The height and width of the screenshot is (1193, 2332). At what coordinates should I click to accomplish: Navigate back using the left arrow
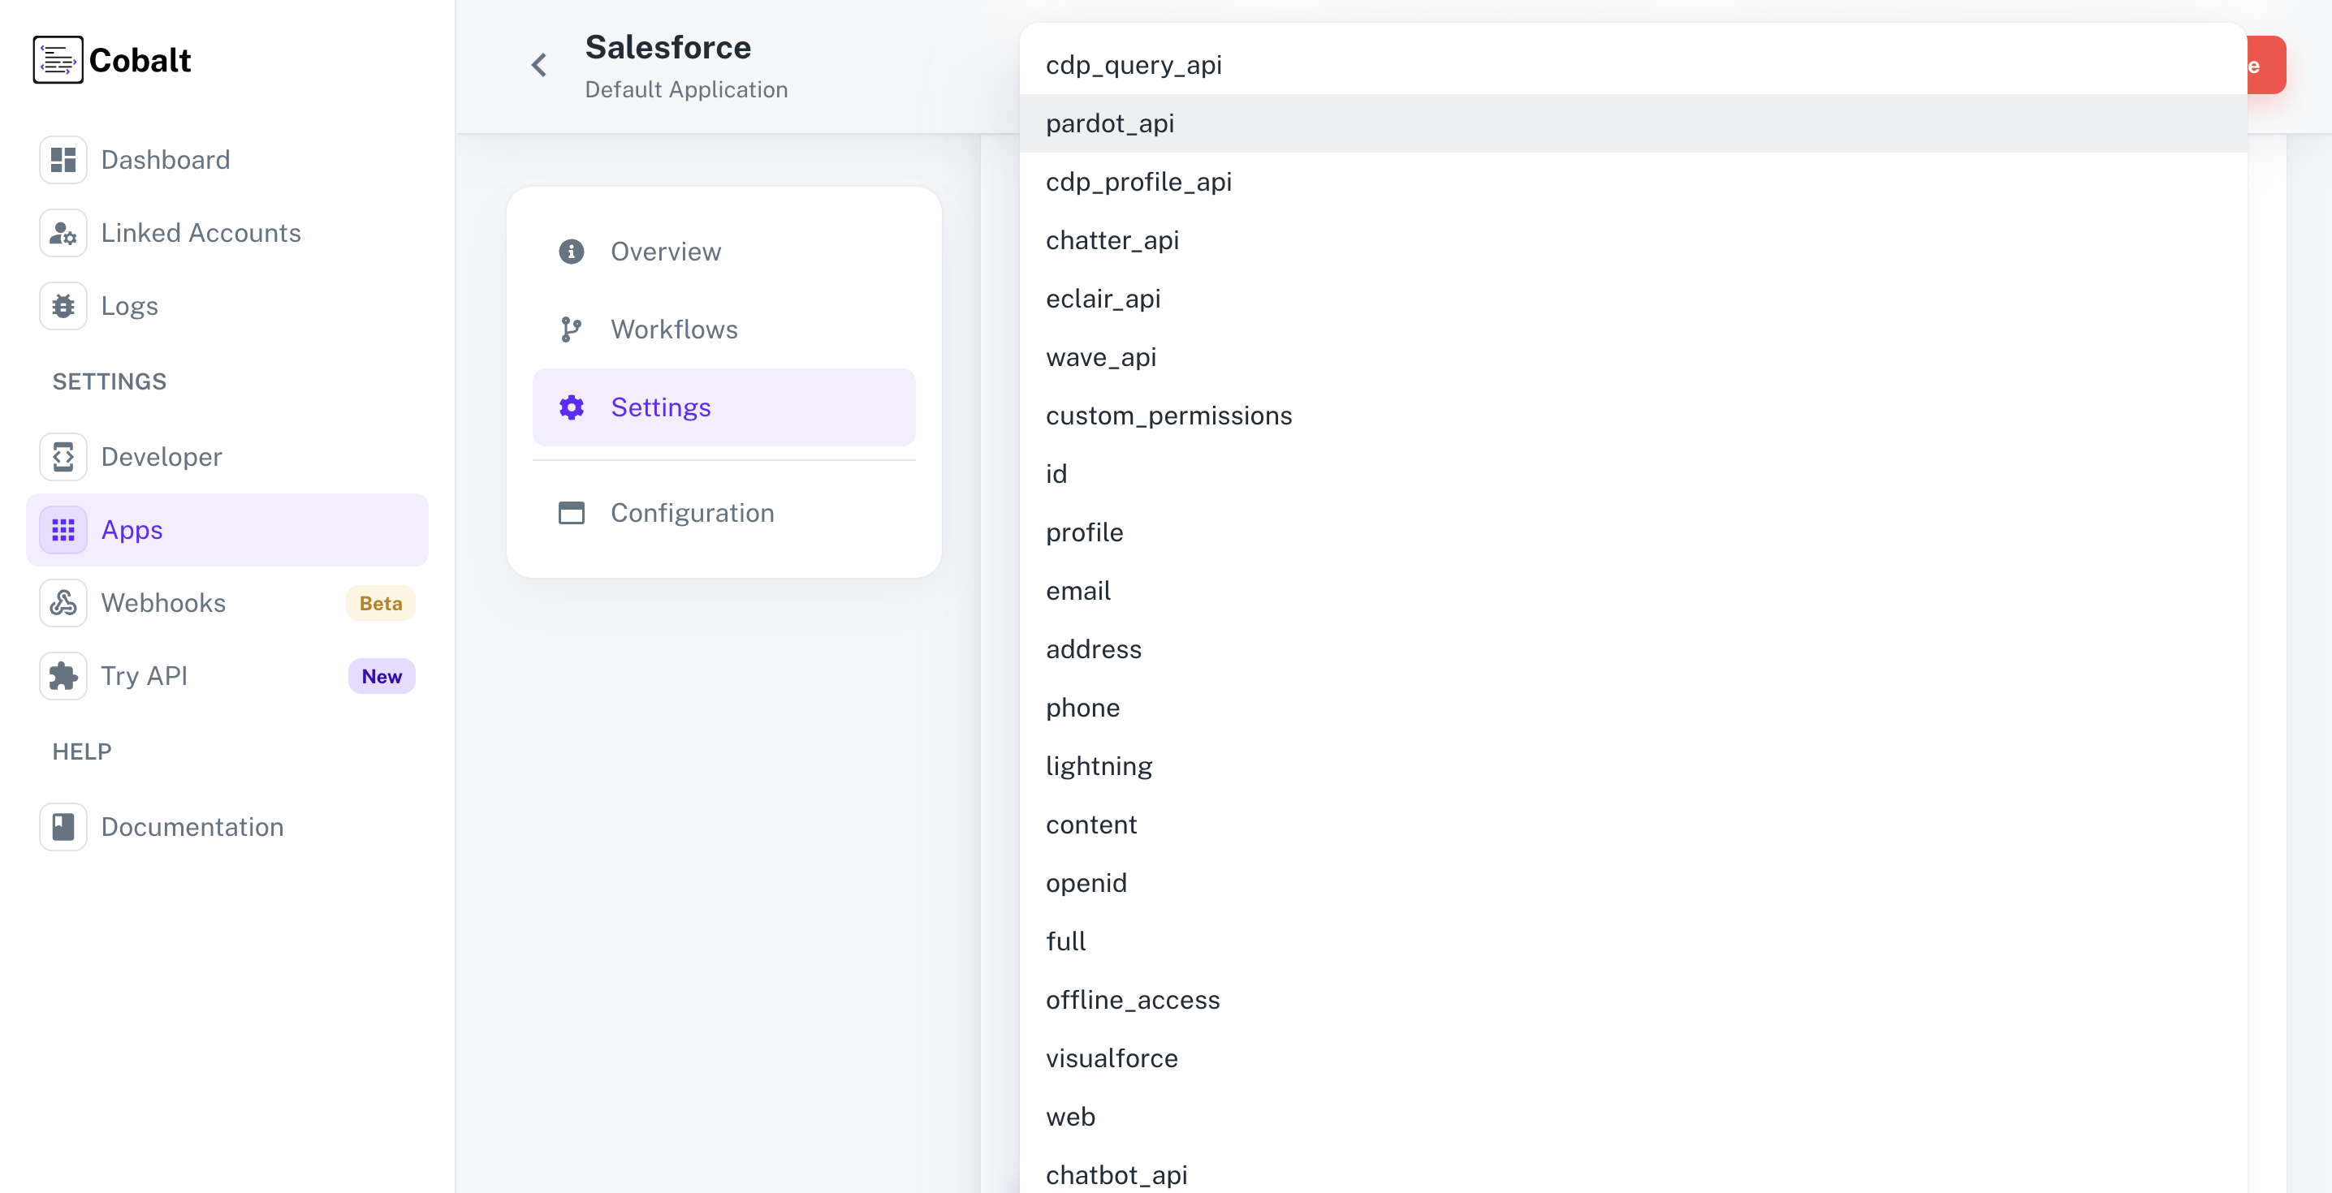tap(538, 64)
